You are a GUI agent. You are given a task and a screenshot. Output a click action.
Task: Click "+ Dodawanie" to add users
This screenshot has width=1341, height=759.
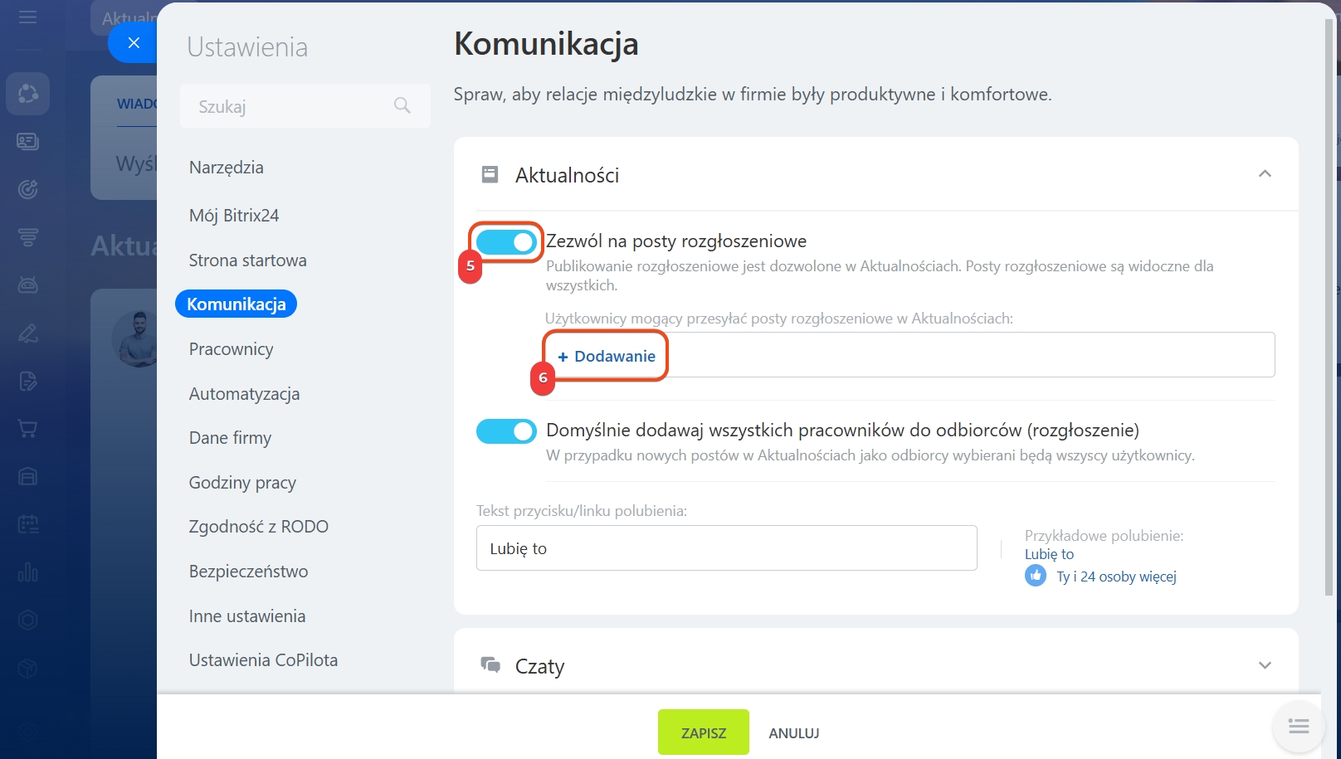click(607, 357)
